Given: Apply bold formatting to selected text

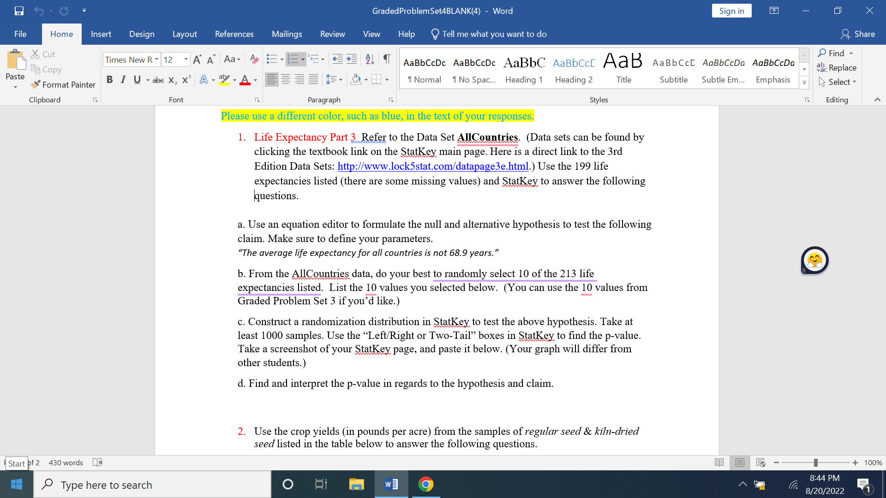Looking at the screenshot, I should click(x=110, y=79).
